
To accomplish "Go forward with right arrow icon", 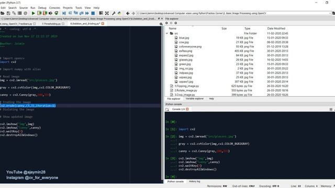I will [133, 13].
